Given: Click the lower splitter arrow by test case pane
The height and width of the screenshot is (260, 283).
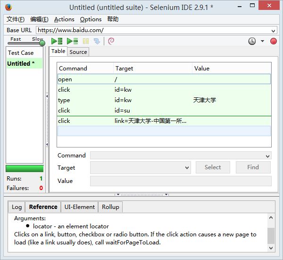Looking at the screenshot, I should coord(47,145).
